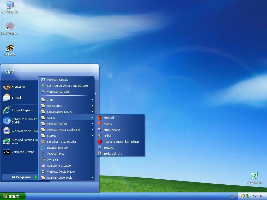The height and width of the screenshot is (200, 267).
Task: Start the FreeCell game
Action: (120, 118)
